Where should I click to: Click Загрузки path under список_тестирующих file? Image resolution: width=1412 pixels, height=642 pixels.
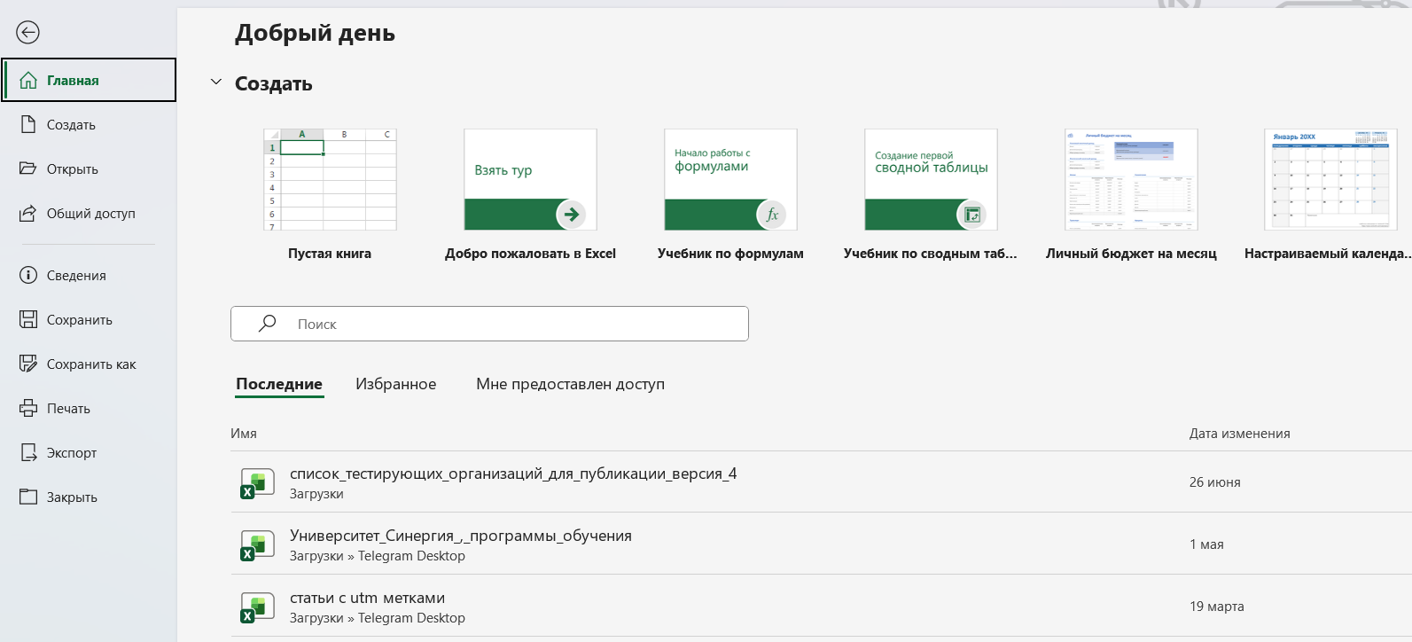click(316, 494)
